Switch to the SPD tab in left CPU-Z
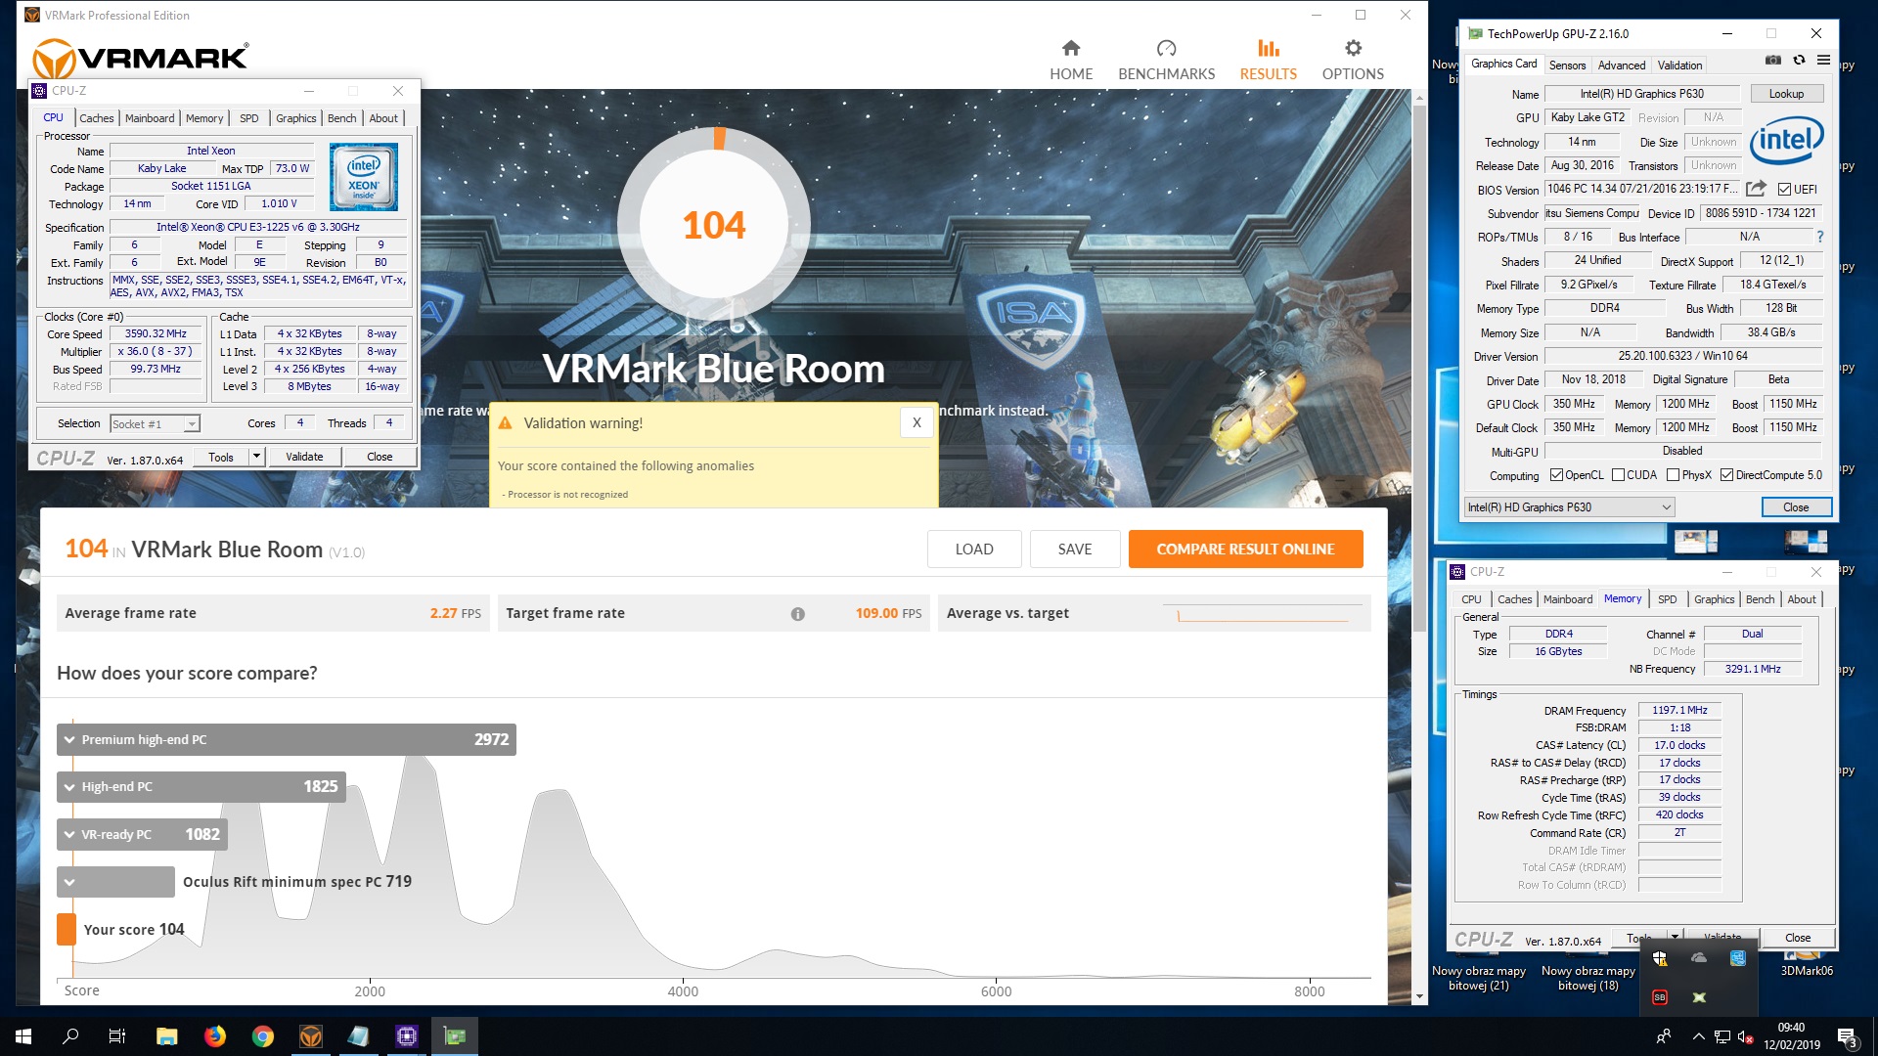Screen dimensions: 1878x1056 (x=249, y=118)
